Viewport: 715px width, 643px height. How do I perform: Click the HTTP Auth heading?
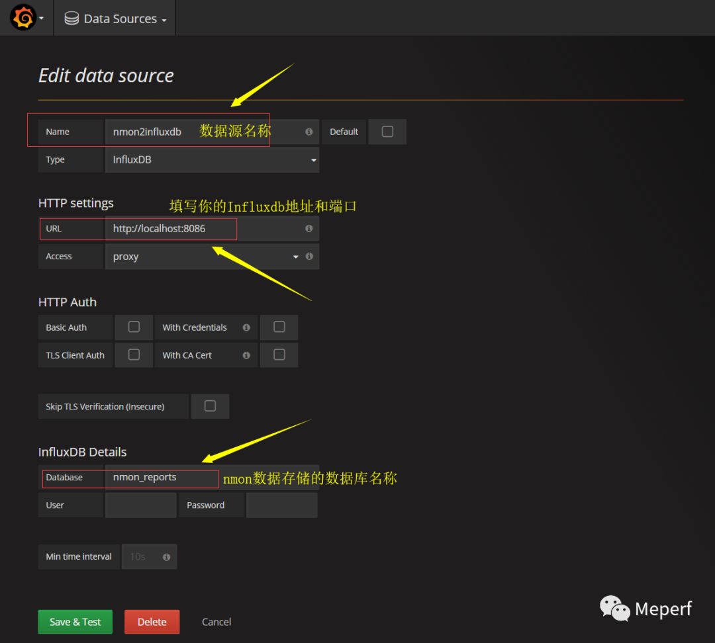coord(68,302)
